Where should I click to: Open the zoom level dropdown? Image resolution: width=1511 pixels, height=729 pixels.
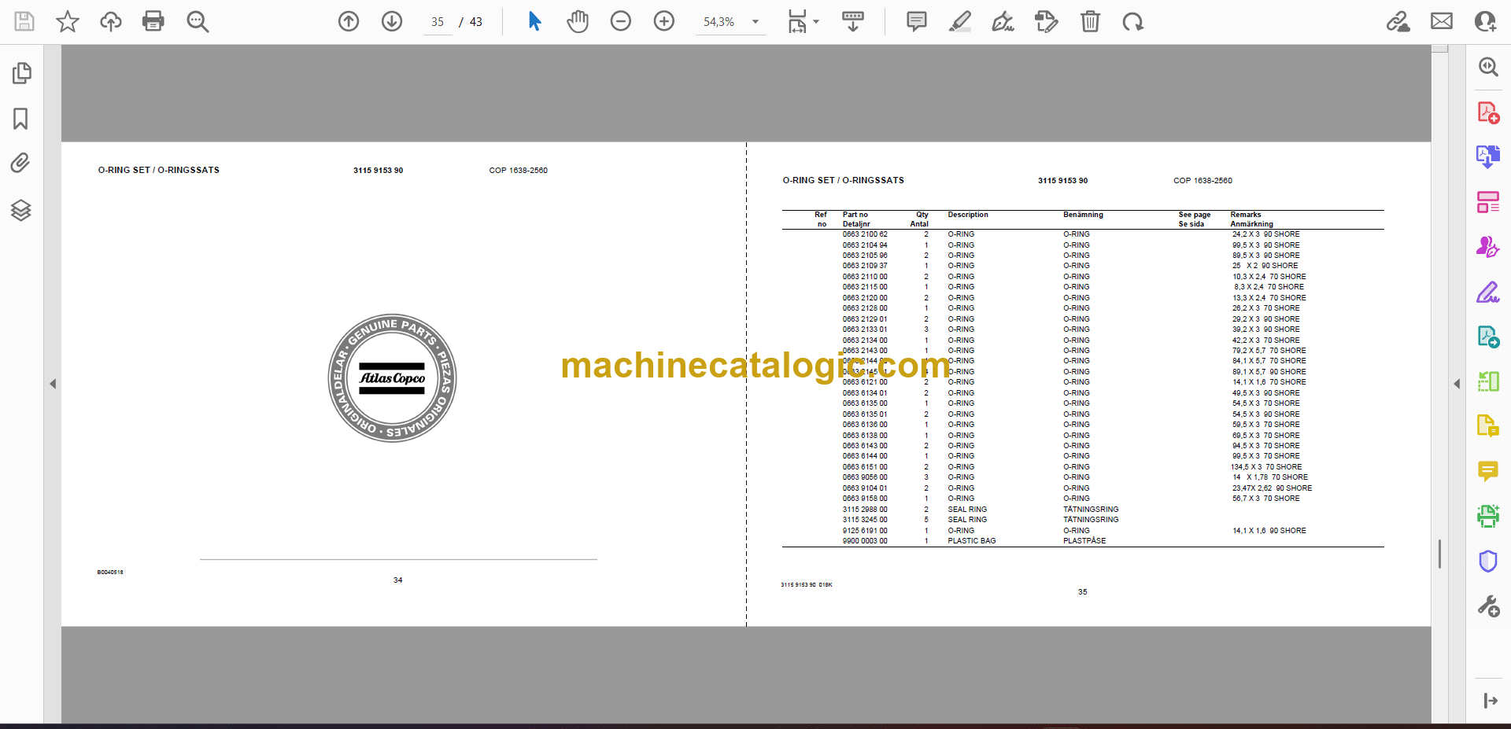click(x=755, y=22)
